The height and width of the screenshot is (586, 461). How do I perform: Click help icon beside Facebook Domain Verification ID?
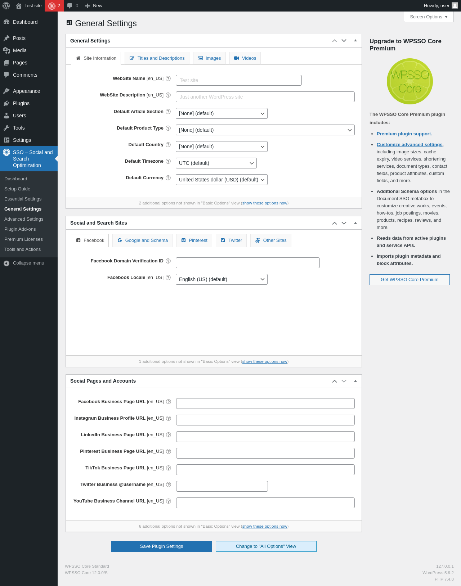point(168,261)
